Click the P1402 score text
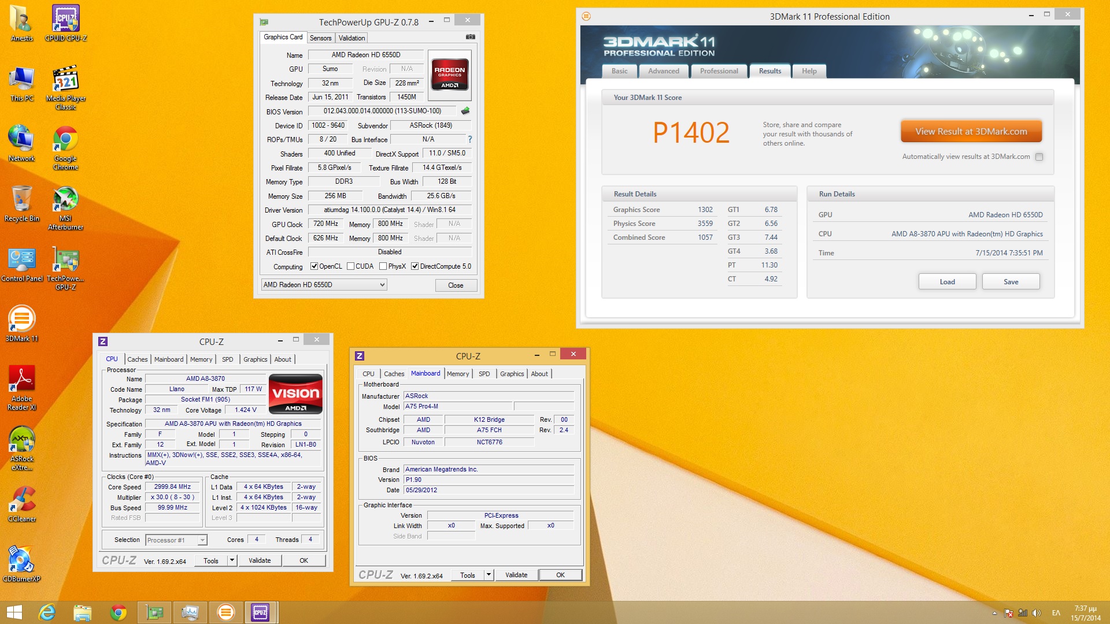The width and height of the screenshot is (1110, 624). 691,132
